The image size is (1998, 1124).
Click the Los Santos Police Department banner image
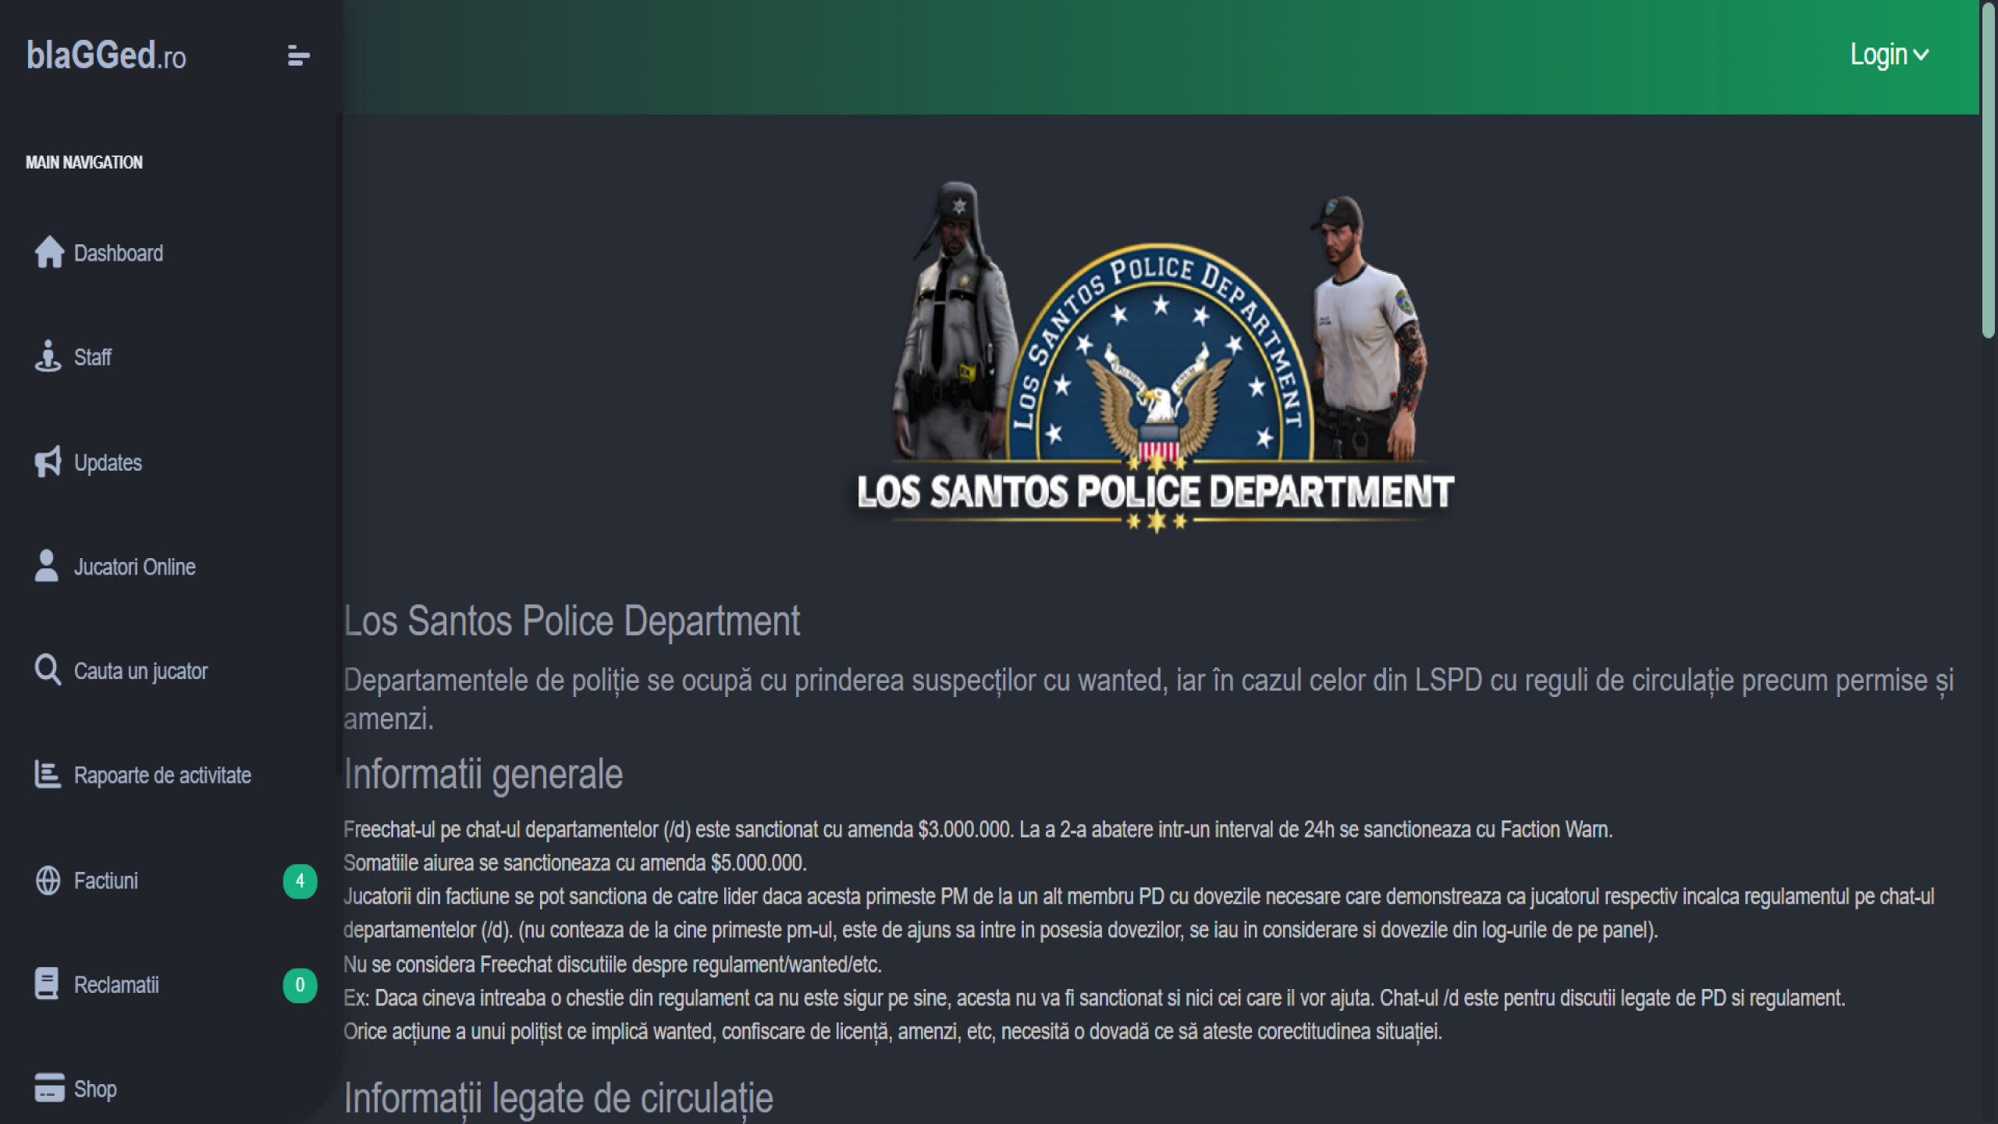(x=1155, y=359)
